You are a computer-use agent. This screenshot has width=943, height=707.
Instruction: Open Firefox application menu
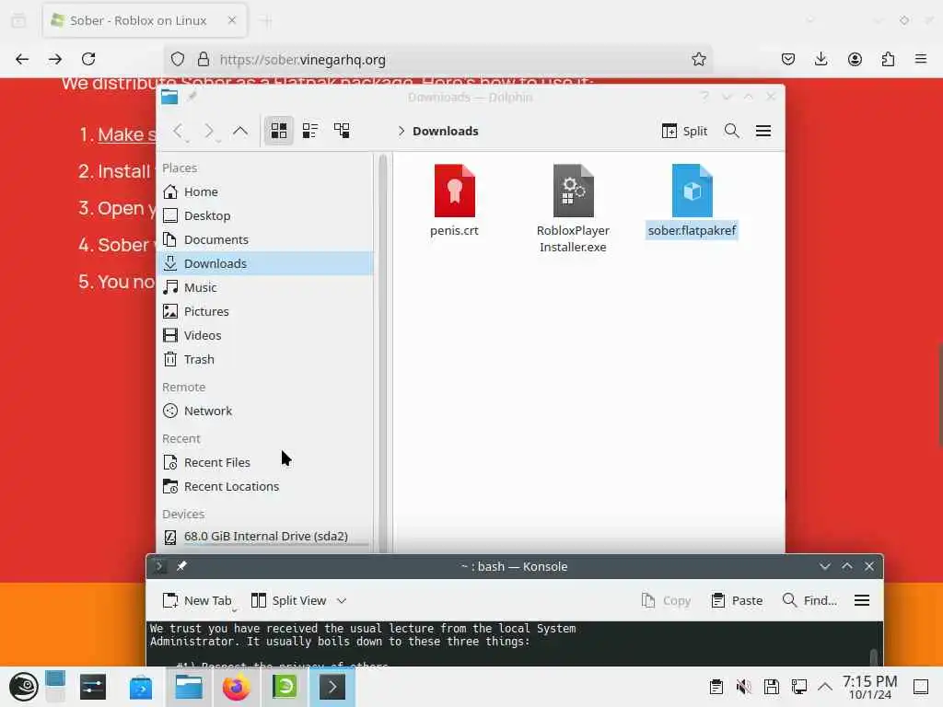point(921,59)
